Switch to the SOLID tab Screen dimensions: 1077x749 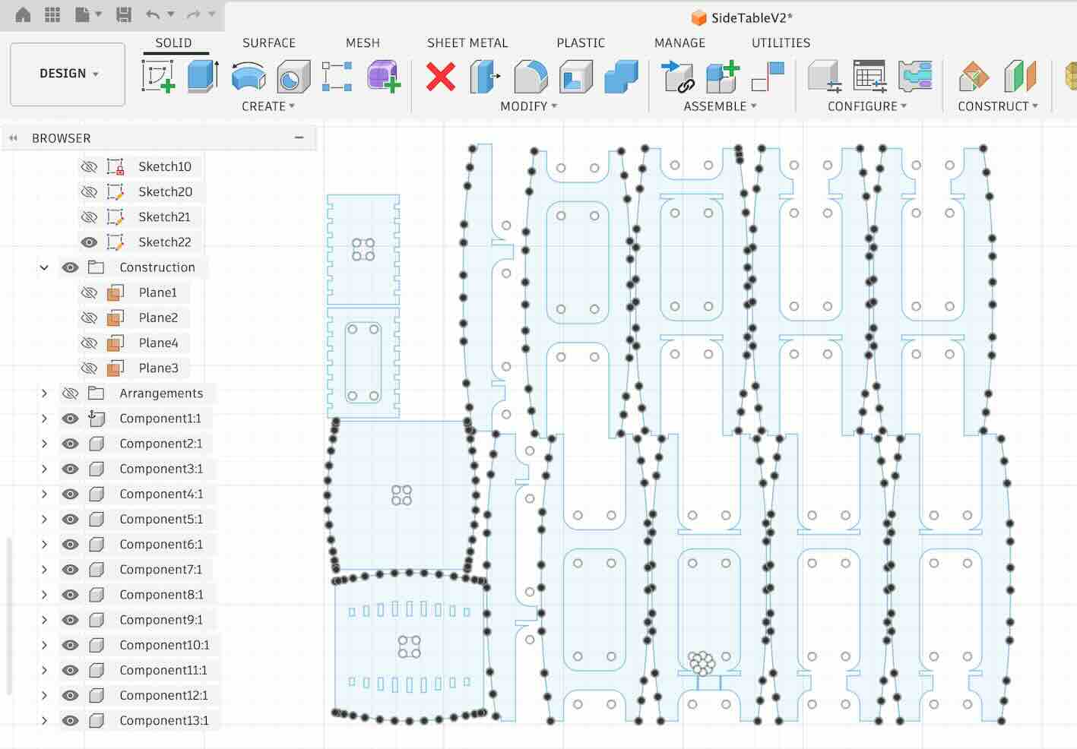[173, 43]
